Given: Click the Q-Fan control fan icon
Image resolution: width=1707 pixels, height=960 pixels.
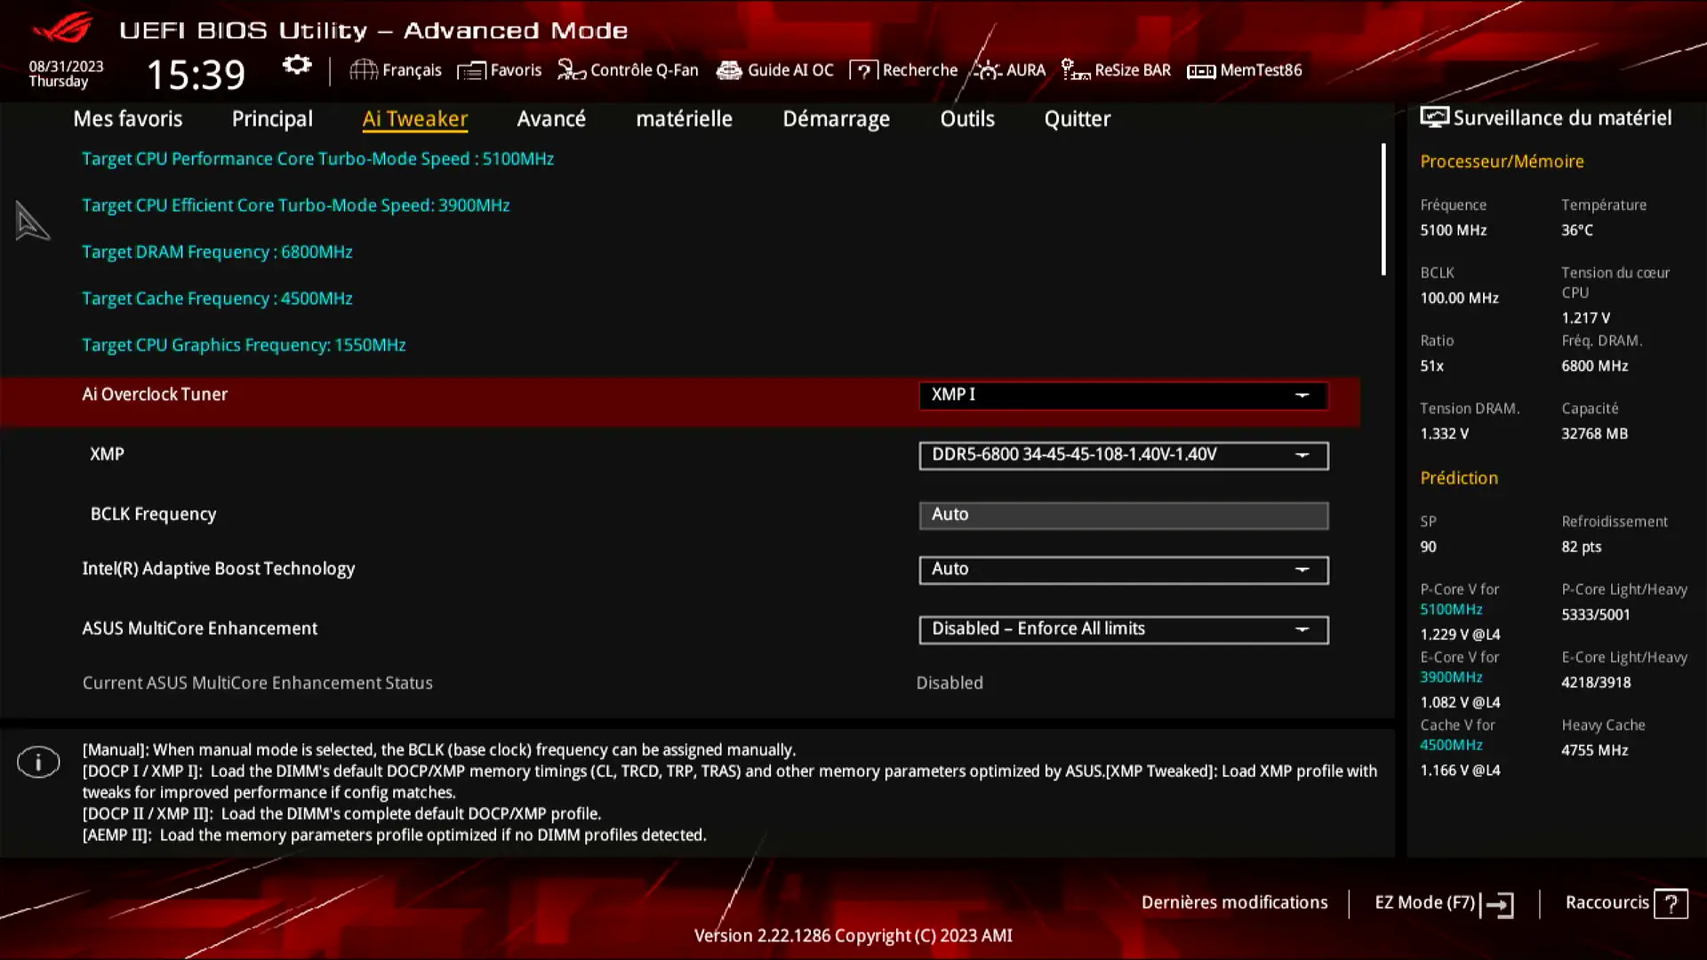Looking at the screenshot, I should (x=571, y=70).
